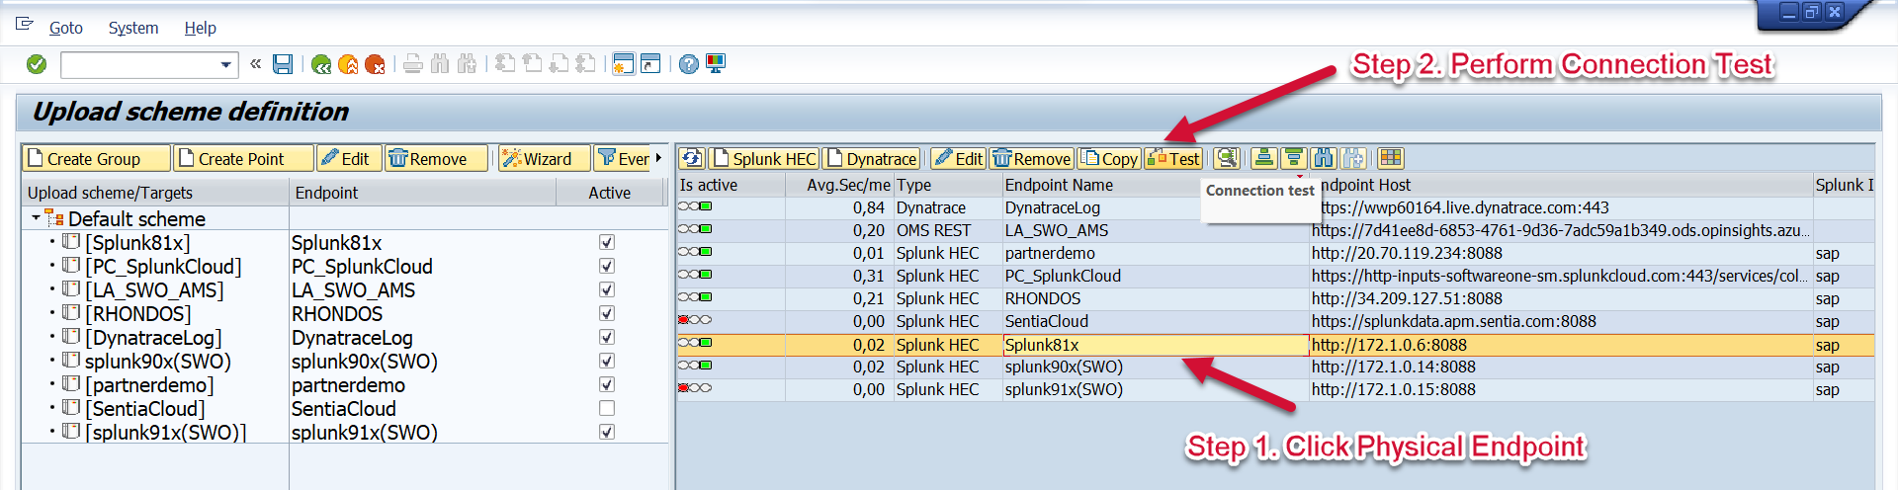Open the command field dropdown arrow
Screen dimensions: 1898x490
pyautogui.click(x=226, y=65)
